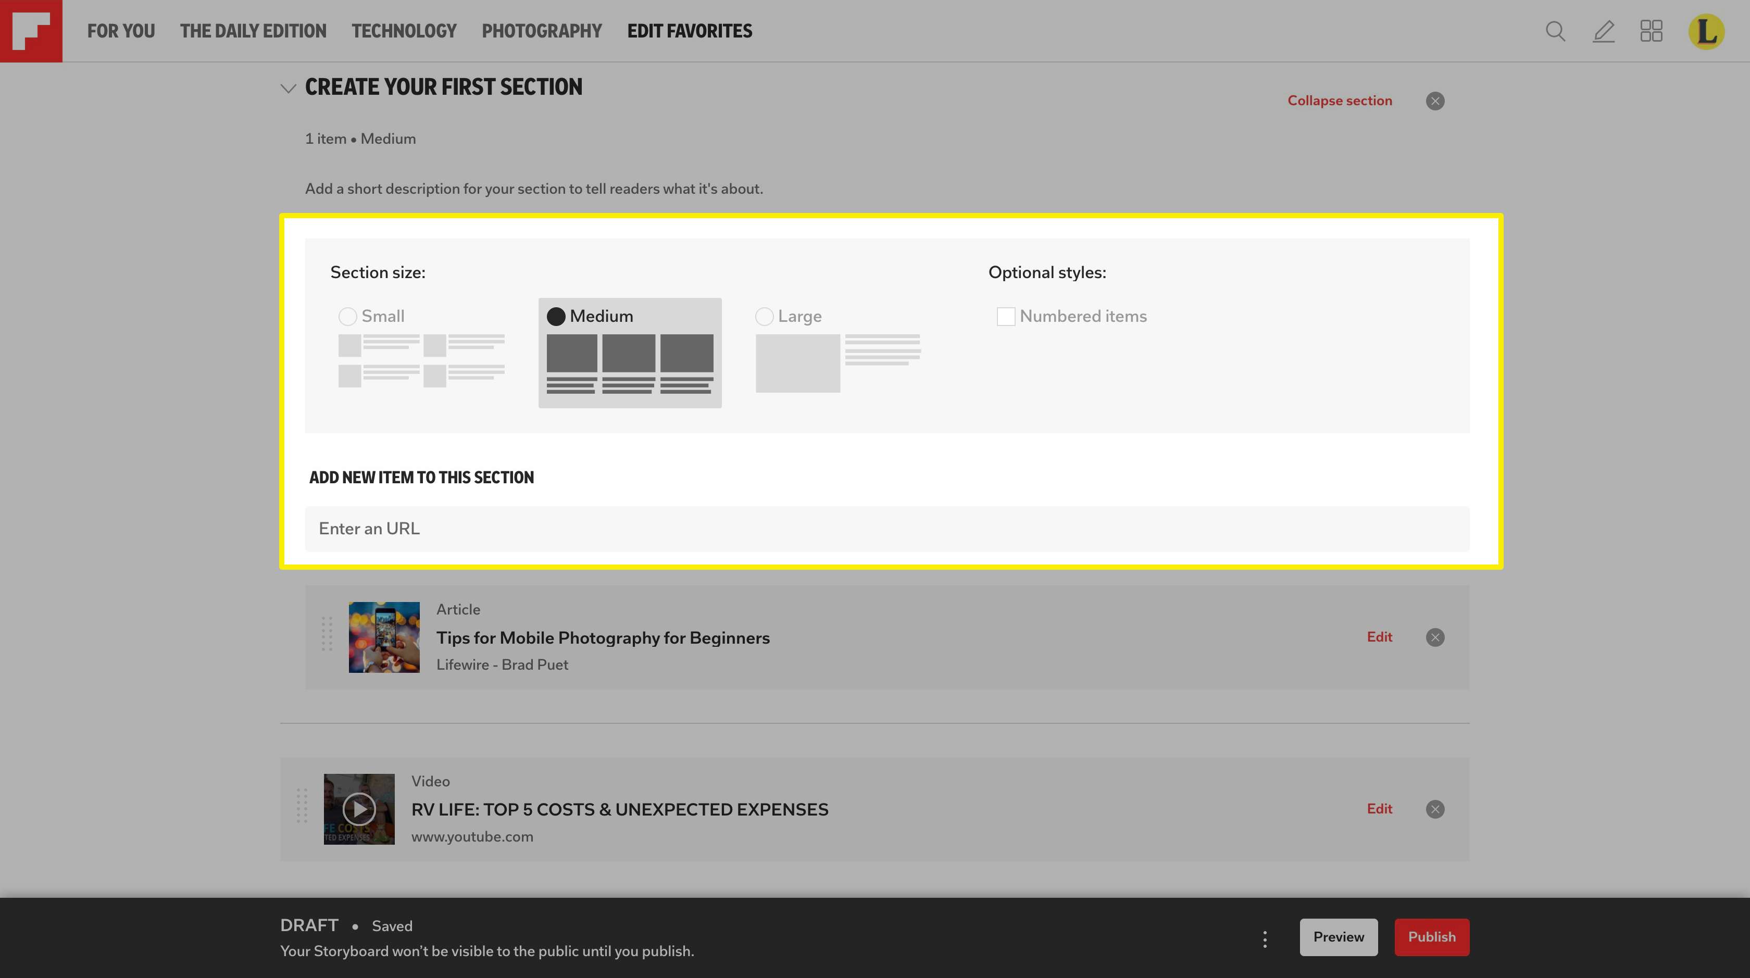Select the Large section size radio button
This screenshot has width=1750, height=978.
pyautogui.click(x=765, y=316)
